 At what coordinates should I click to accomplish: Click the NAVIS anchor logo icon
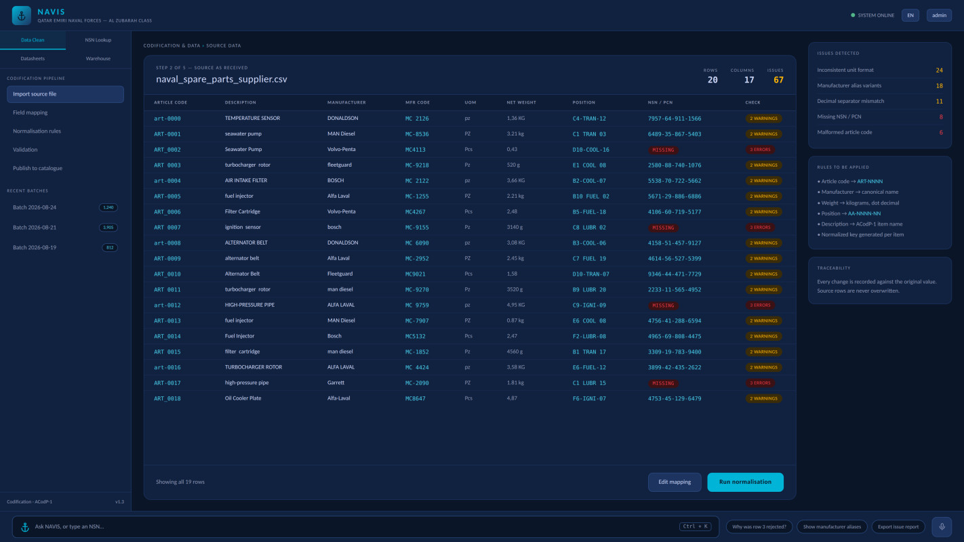tap(22, 16)
